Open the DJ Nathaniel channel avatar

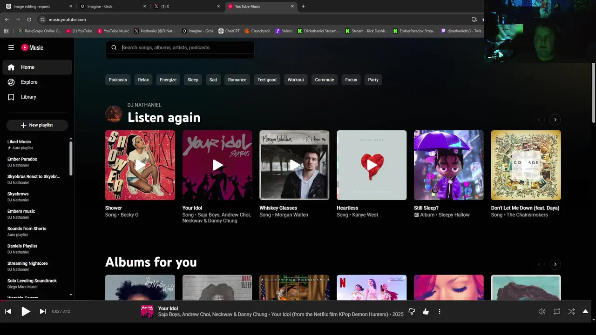(114, 114)
